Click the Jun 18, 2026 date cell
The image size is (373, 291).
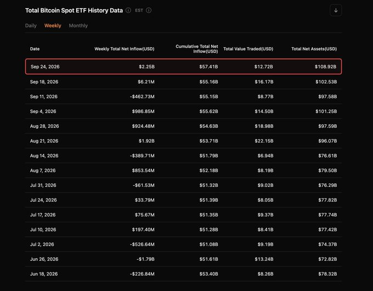[44, 273]
